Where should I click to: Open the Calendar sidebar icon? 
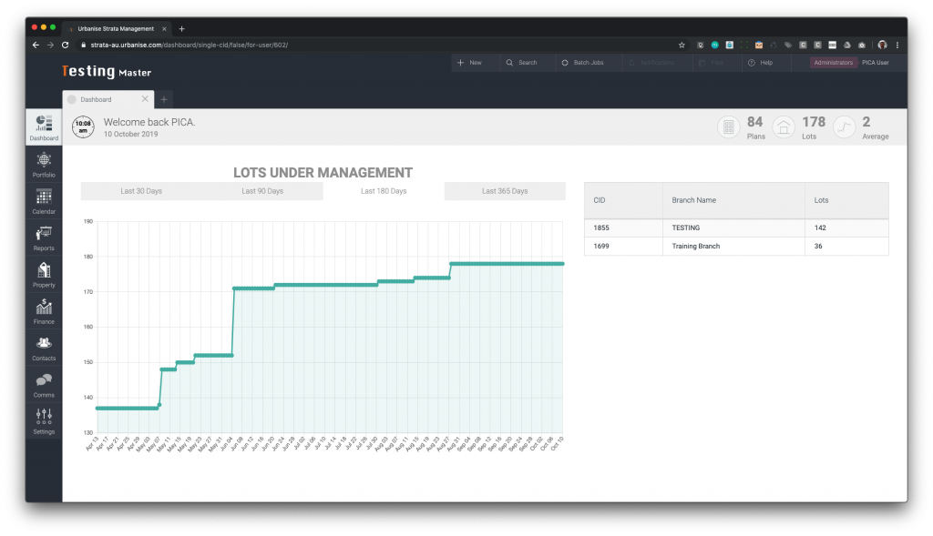coord(44,198)
